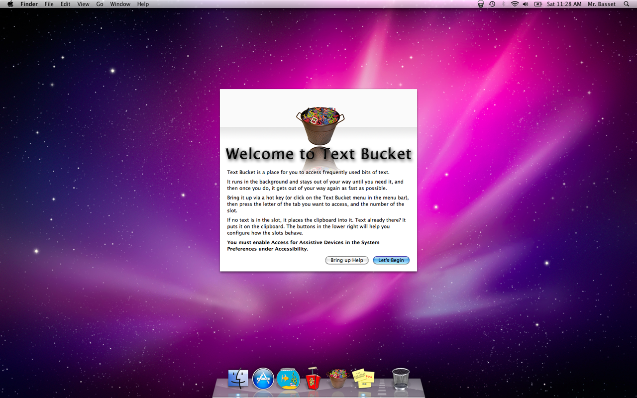Click the clock showing Sat 11:28 AM
The width and height of the screenshot is (637, 398).
(x=564, y=4)
